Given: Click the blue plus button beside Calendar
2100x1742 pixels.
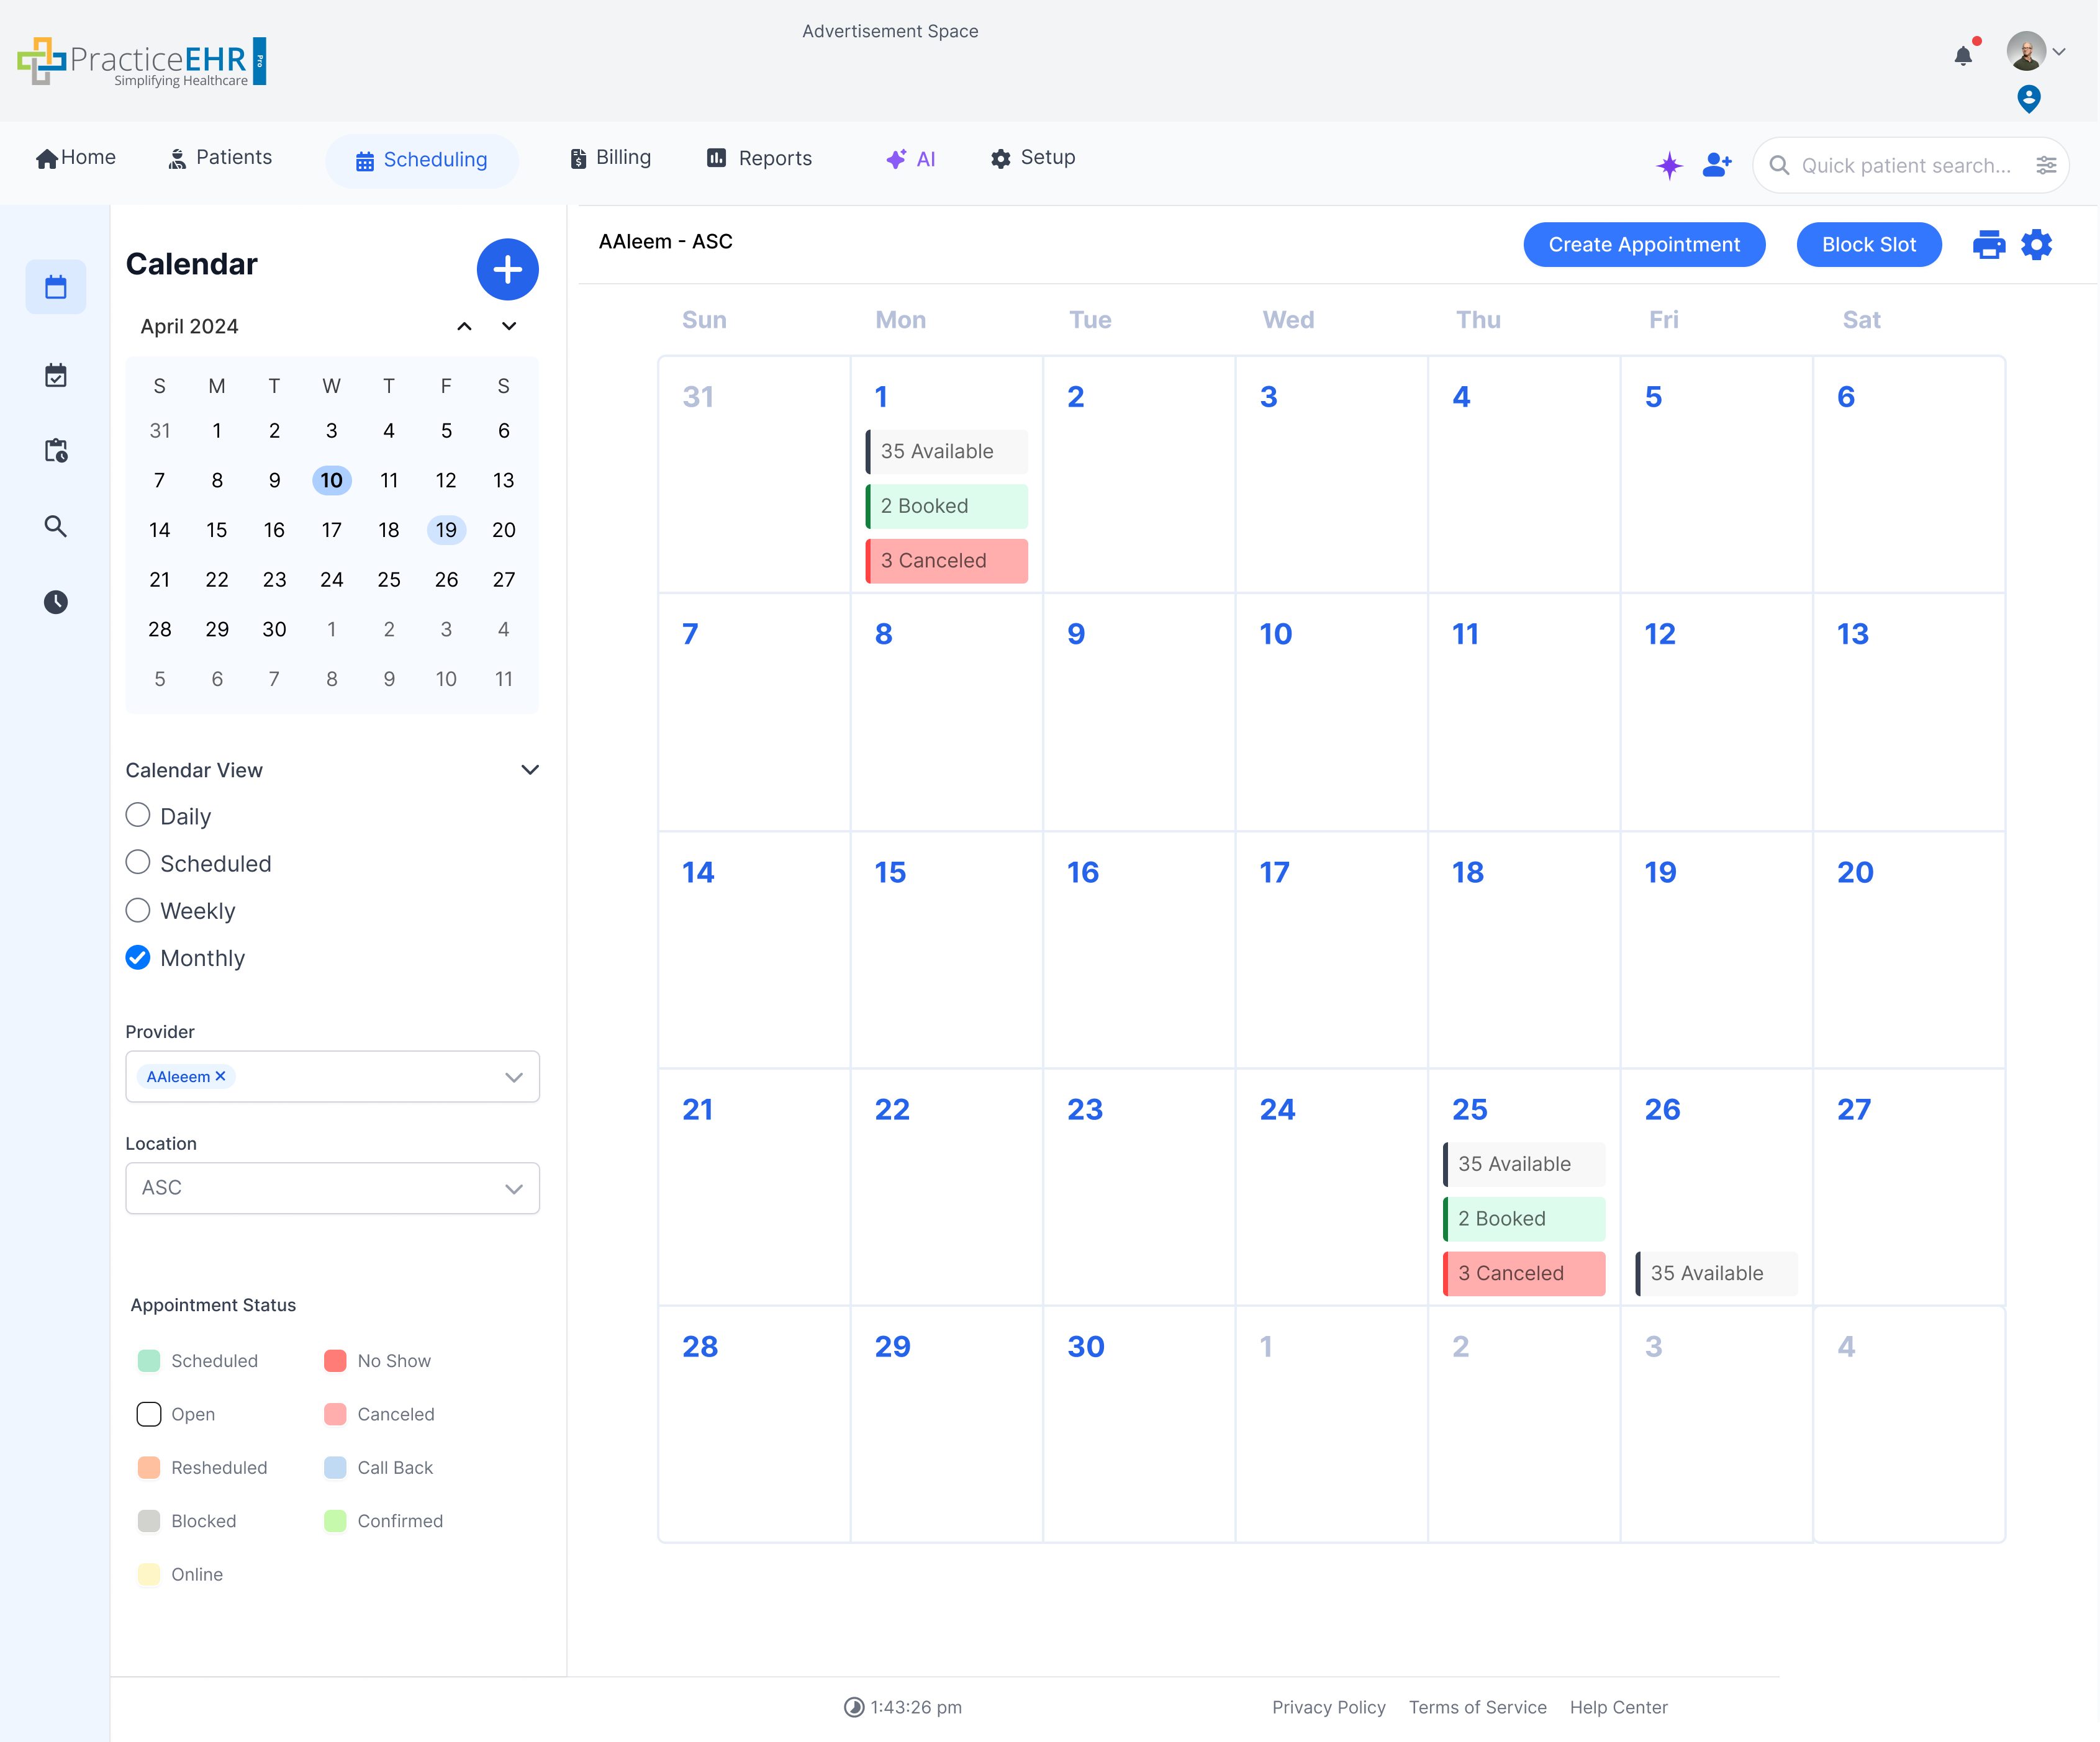Looking at the screenshot, I should point(507,269).
